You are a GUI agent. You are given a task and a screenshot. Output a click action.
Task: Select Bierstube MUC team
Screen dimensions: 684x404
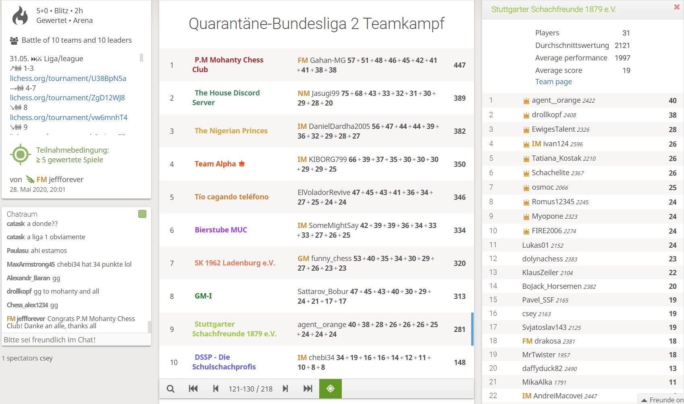point(221,230)
